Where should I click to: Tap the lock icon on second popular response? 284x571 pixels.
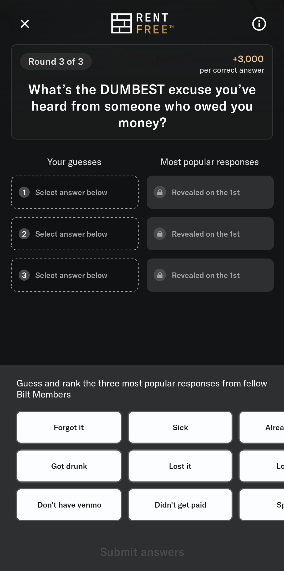pyautogui.click(x=160, y=234)
